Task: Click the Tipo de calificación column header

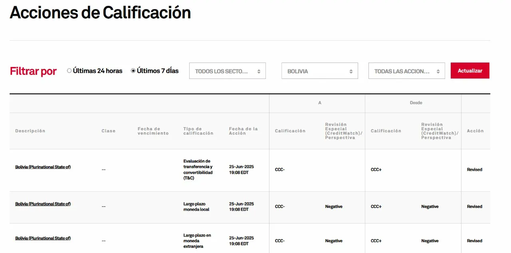Action: [198, 131]
